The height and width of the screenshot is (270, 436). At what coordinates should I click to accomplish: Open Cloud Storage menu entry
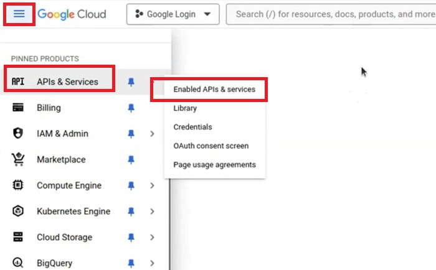click(65, 237)
